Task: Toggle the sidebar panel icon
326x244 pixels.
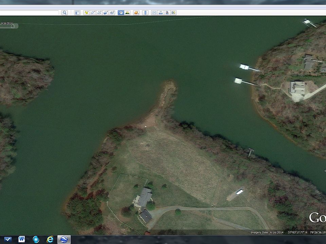Action: point(77,13)
